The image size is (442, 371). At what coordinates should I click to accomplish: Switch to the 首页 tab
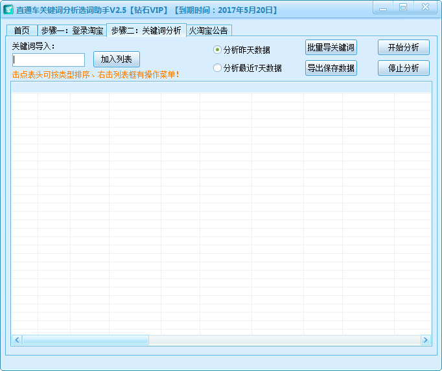coord(21,30)
